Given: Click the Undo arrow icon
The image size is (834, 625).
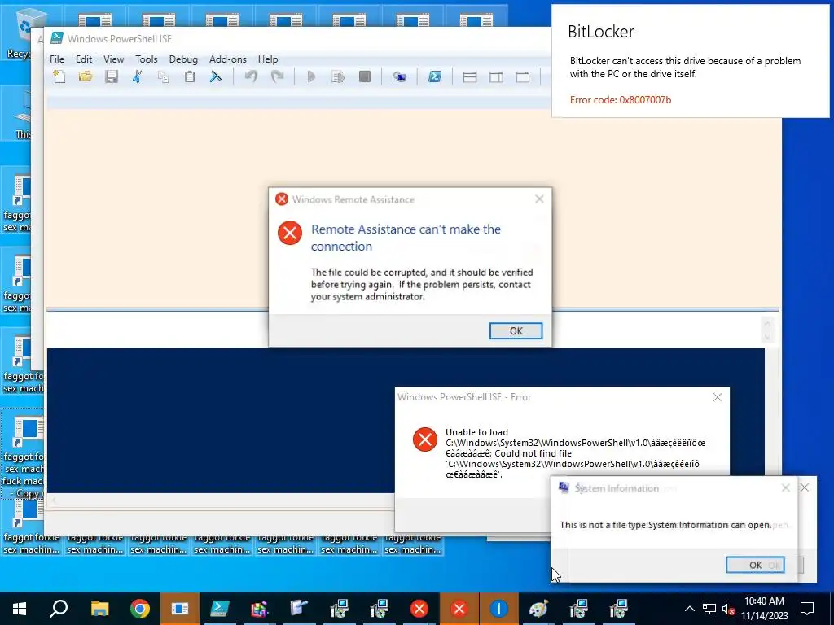Looking at the screenshot, I should pos(251,76).
